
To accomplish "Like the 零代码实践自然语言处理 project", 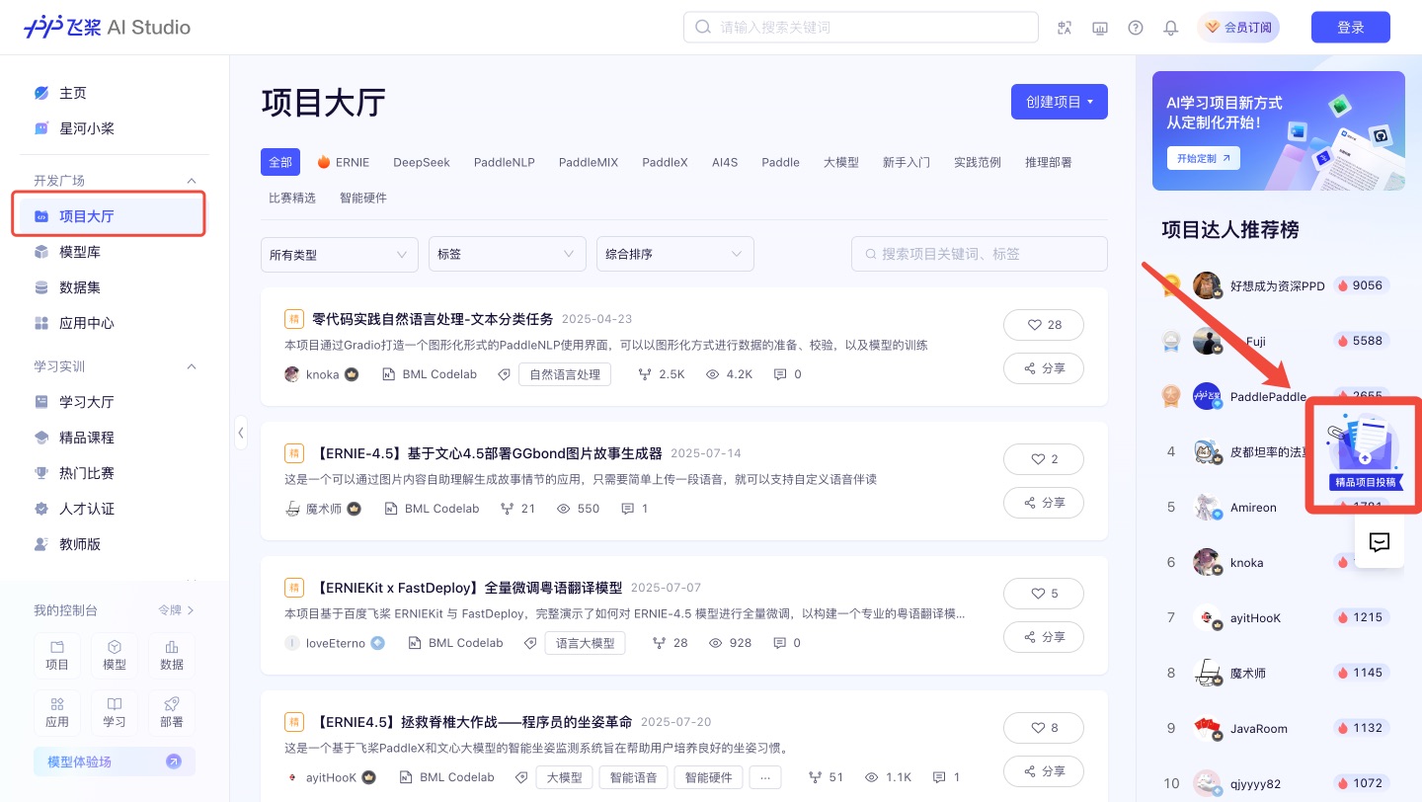I will coord(1044,325).
